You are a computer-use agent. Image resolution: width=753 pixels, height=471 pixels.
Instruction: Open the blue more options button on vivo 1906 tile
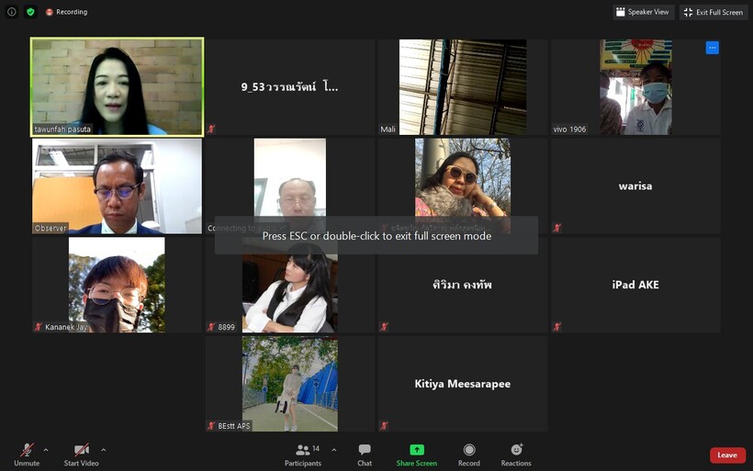[713, 48]
